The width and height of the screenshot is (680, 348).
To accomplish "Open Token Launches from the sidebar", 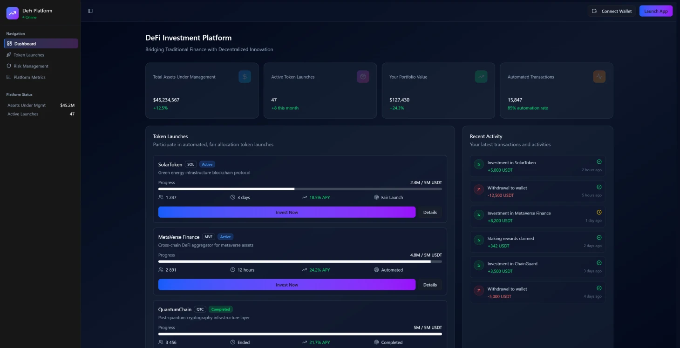I will pyautogui.click(x=28, y=54).
